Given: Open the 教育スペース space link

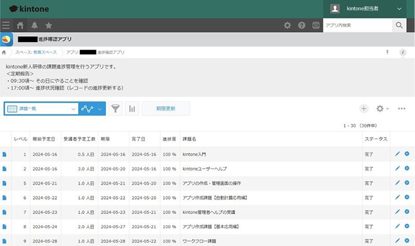Looking at the screenshot, I should [x=45, y=52].
